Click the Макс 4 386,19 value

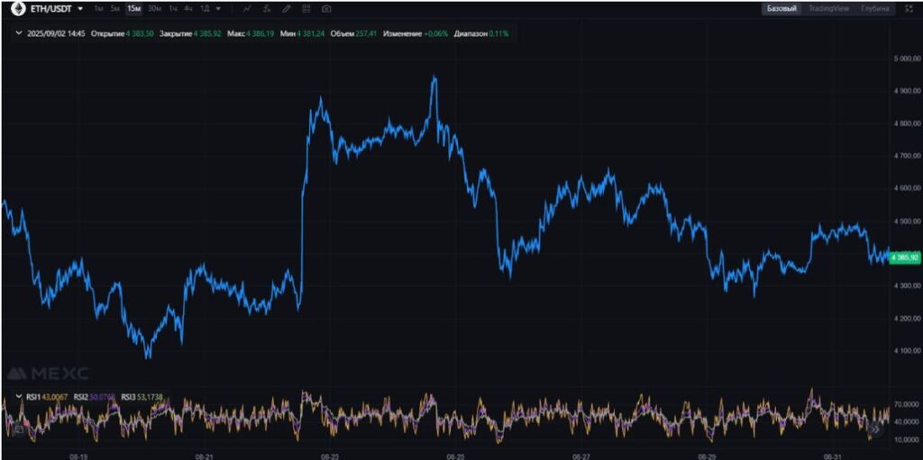coord(251,34)
